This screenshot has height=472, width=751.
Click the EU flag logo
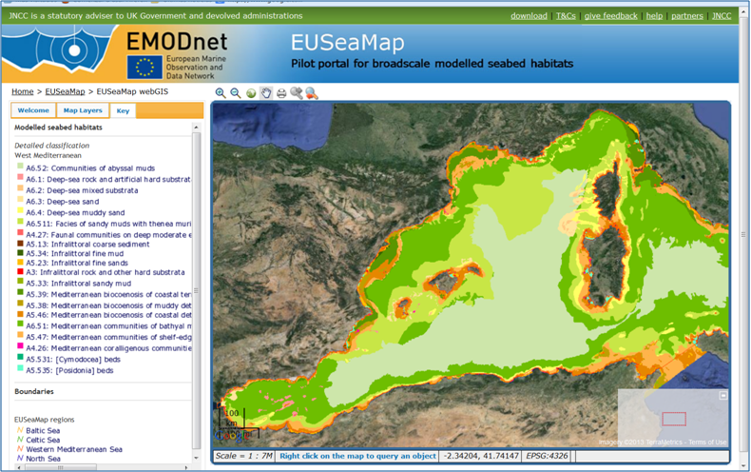point(144,68)
